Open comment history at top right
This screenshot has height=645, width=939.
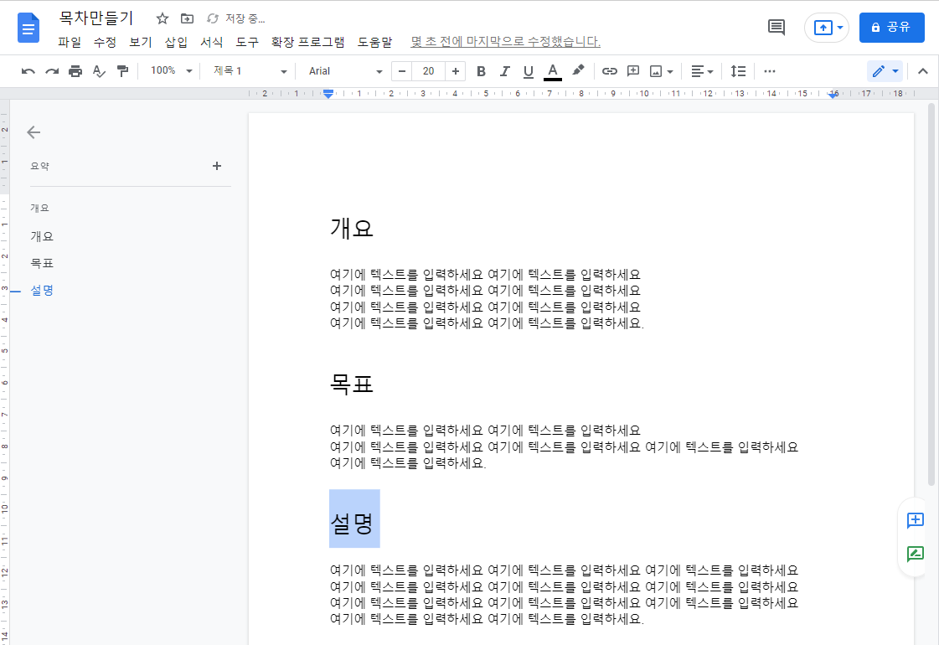[775, 27]
